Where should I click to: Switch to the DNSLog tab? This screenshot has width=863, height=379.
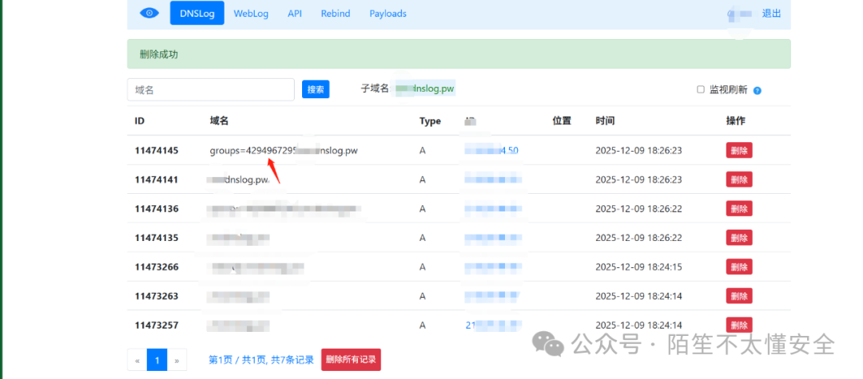coord(197,14)
